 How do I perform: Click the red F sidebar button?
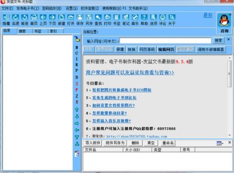click(77, 90)
